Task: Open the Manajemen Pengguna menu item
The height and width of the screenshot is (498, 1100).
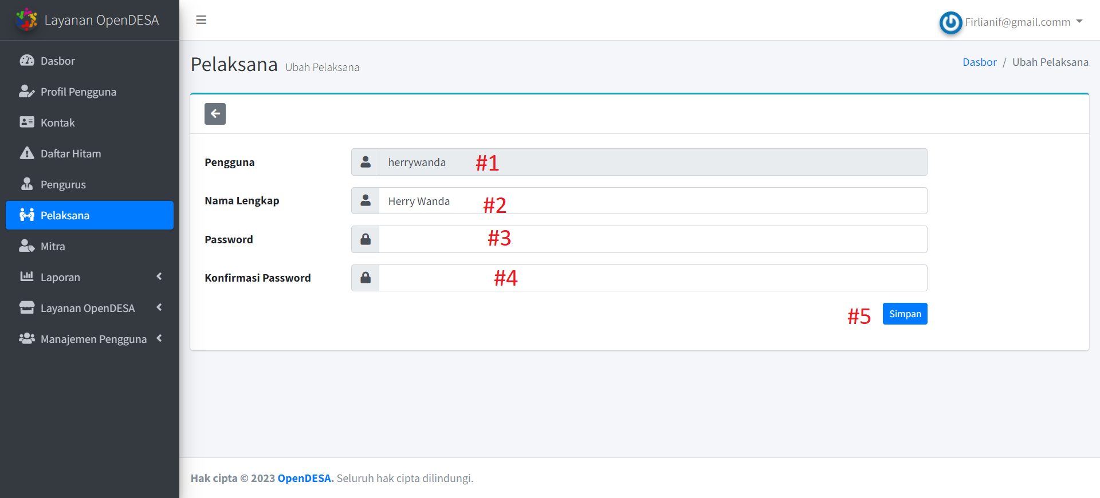Action: [89, 339]
